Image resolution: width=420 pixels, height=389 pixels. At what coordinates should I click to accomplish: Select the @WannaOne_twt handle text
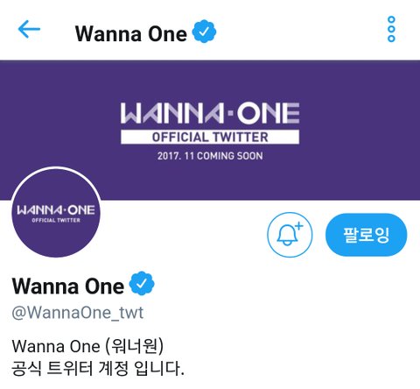coord(78,313)
